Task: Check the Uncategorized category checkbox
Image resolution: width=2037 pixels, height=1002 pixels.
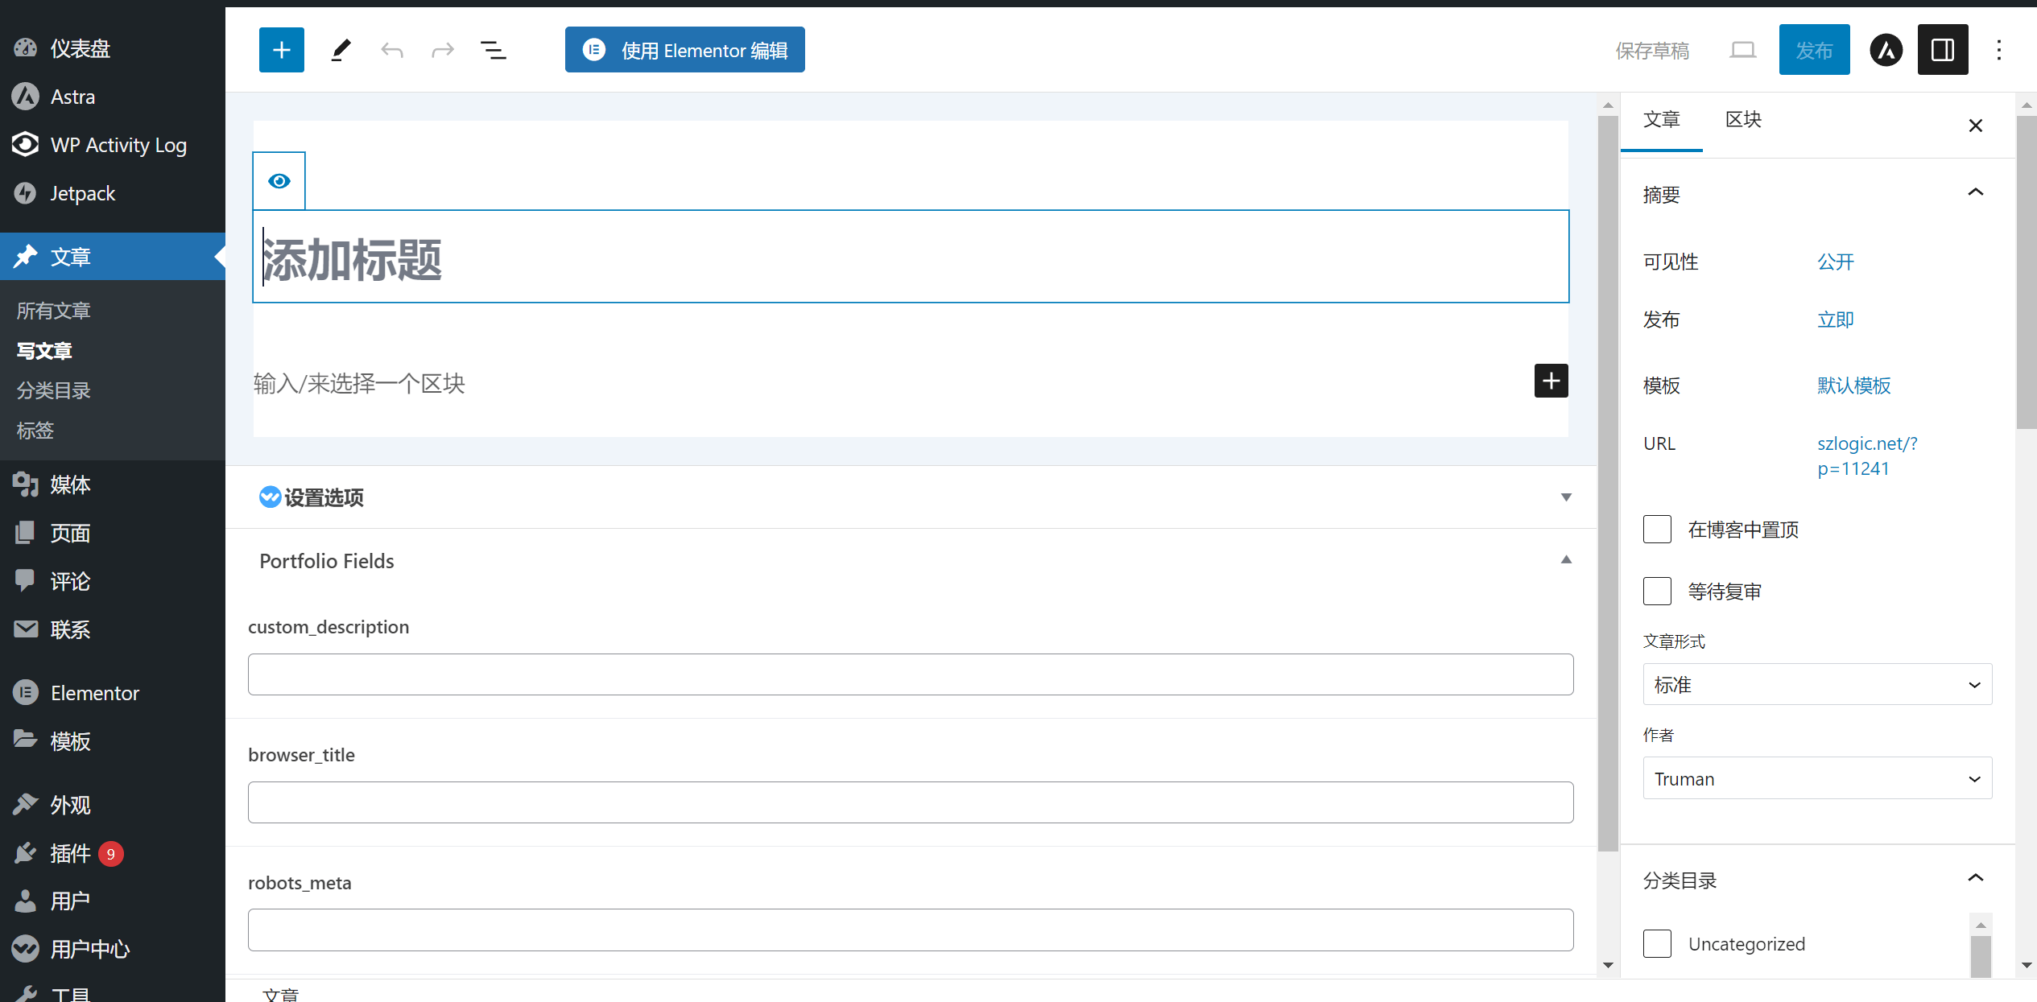Action: [x=1657, y=943]
